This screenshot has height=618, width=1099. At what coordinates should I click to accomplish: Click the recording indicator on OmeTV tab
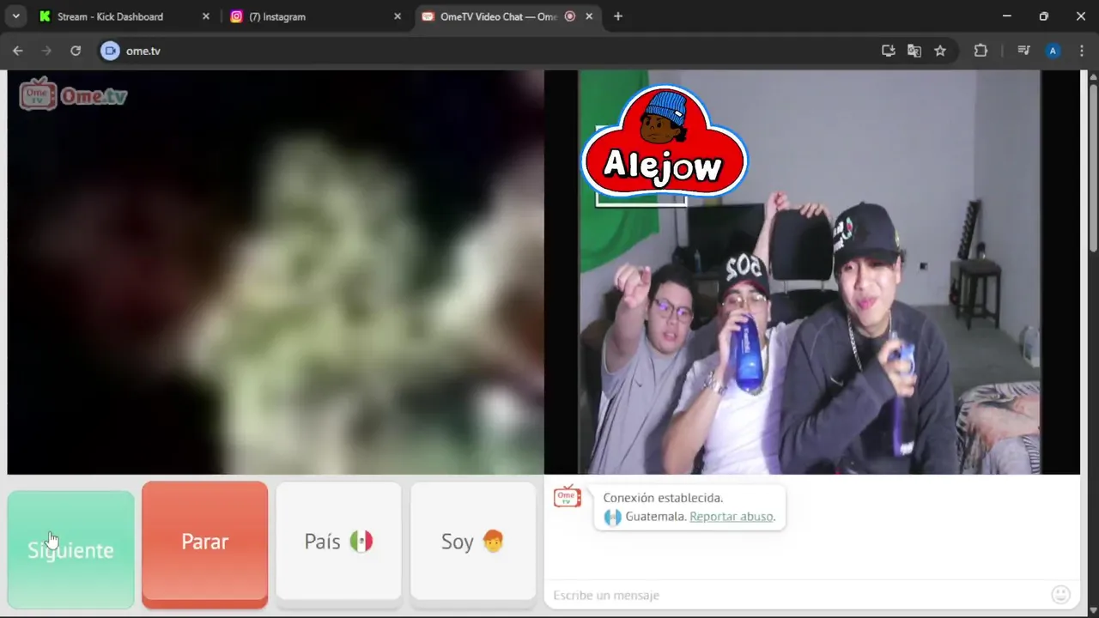click(x=570, y=16)
